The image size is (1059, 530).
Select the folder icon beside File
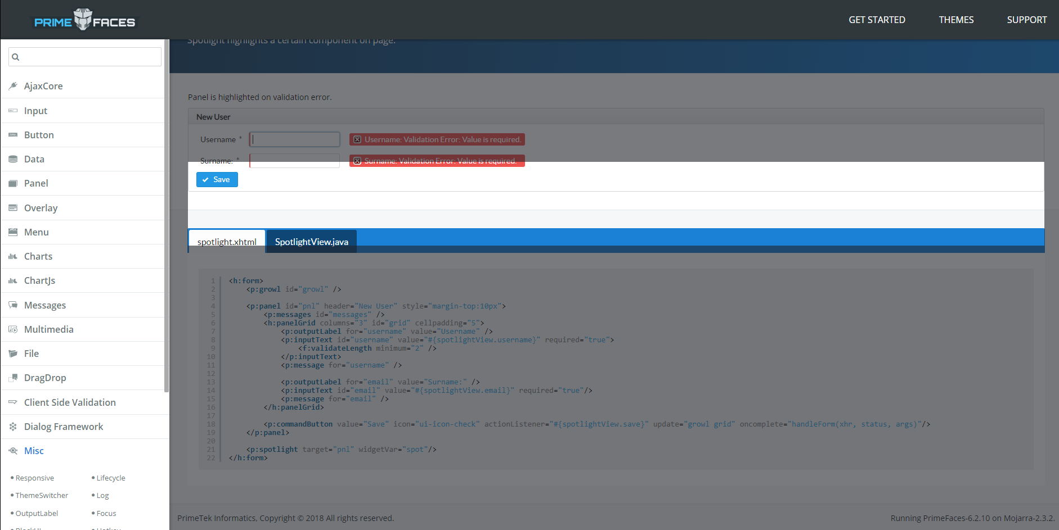pos(13,353)
